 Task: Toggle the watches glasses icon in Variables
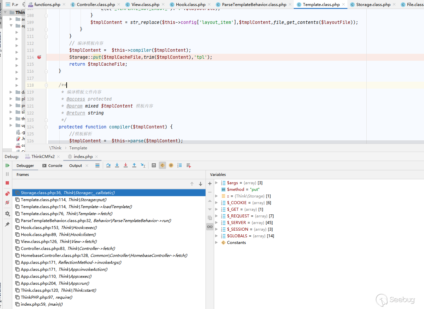pyautogui.click(x=210, y=227)
